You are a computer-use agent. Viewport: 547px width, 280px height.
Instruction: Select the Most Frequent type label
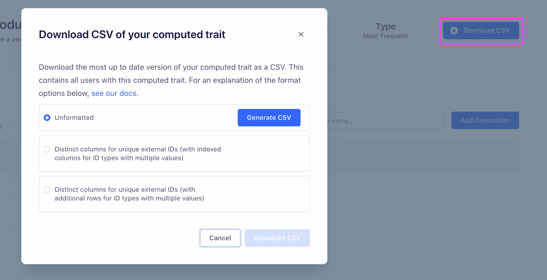click(x=385, y=36)
